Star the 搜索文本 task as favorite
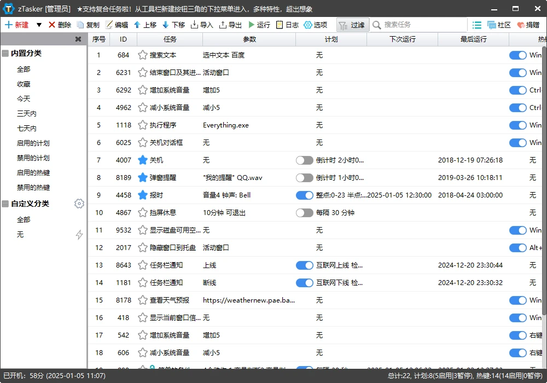Screen dimensions: 547x383 pyautogui.click(x=142, y=55)
